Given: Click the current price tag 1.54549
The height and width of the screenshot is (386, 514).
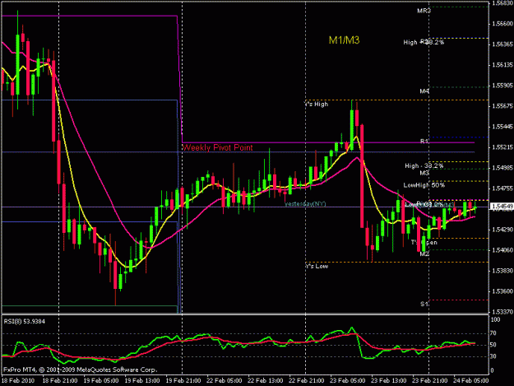Looking at the screenshot, I should coord(502,206).
